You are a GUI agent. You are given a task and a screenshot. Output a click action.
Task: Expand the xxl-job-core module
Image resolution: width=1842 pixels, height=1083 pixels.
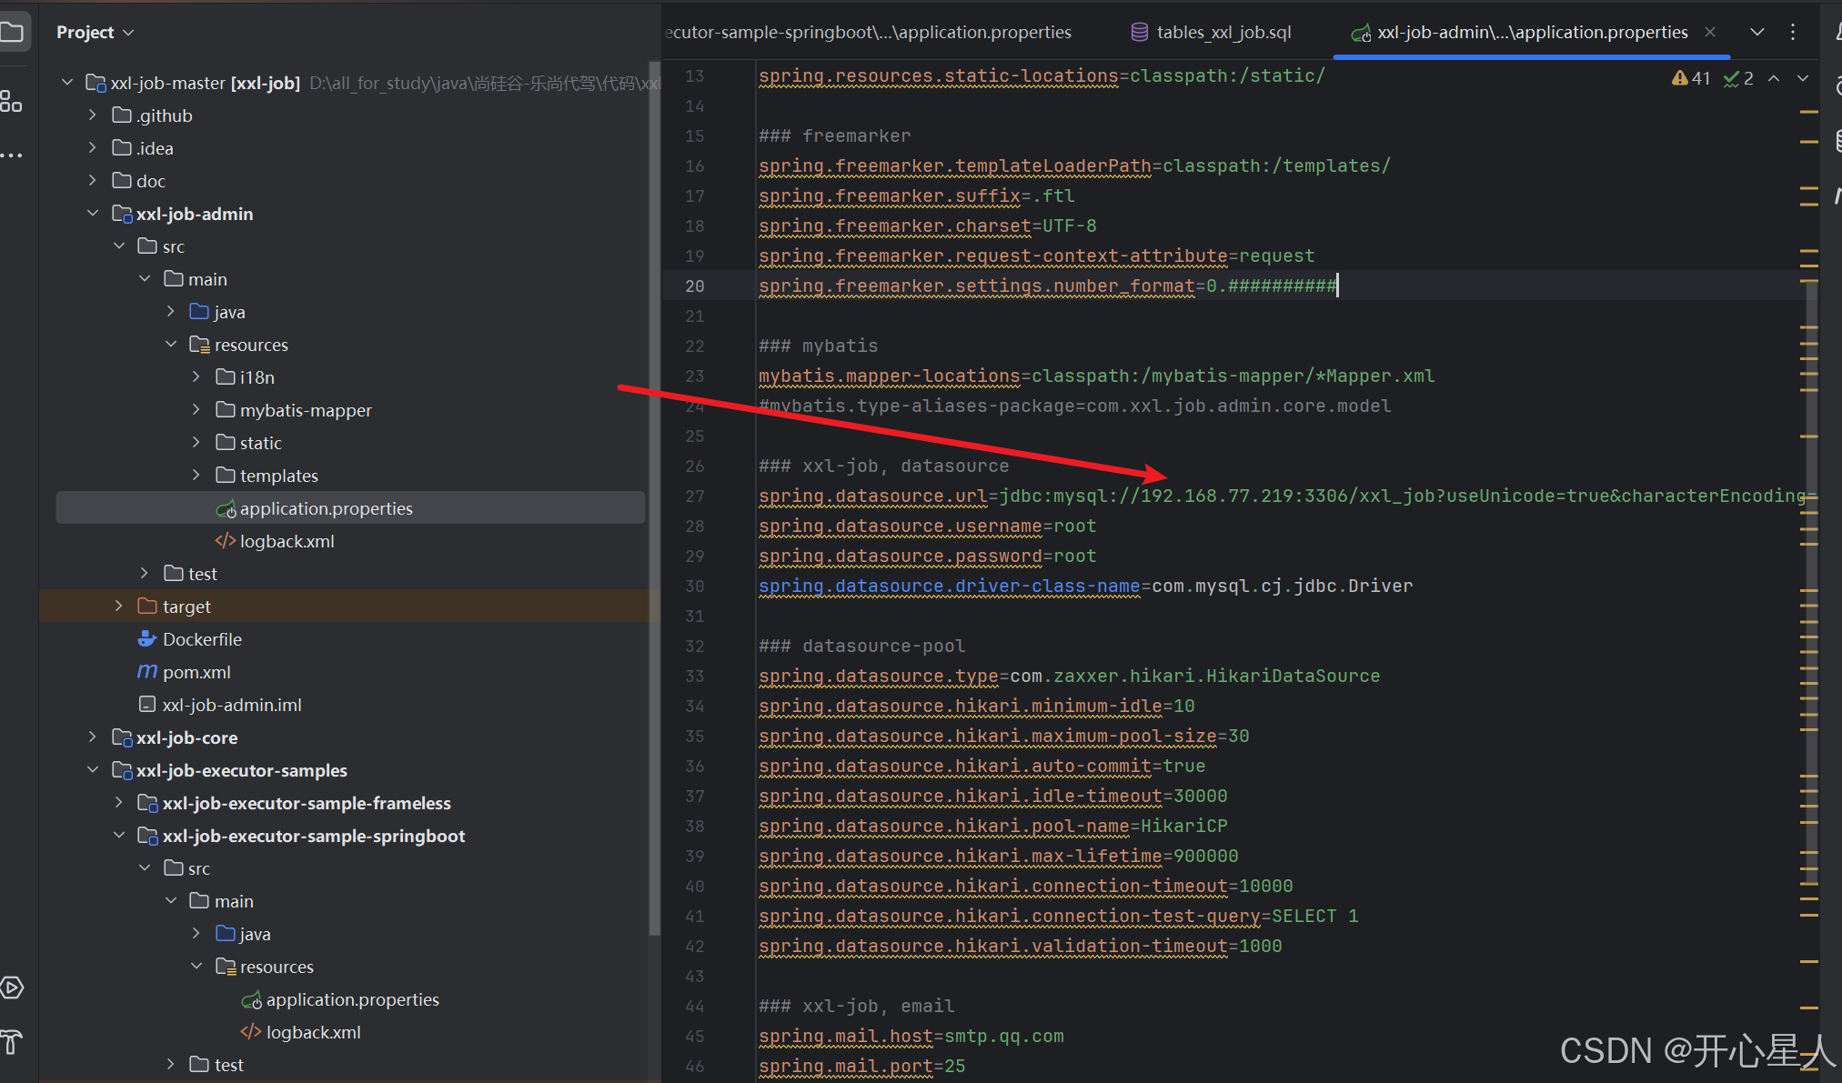point(93,737)
